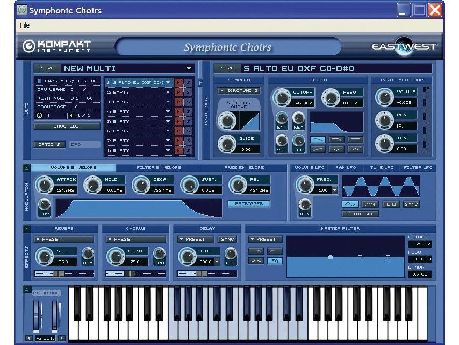
Task: Click the Pan knob
Action: 384,120
